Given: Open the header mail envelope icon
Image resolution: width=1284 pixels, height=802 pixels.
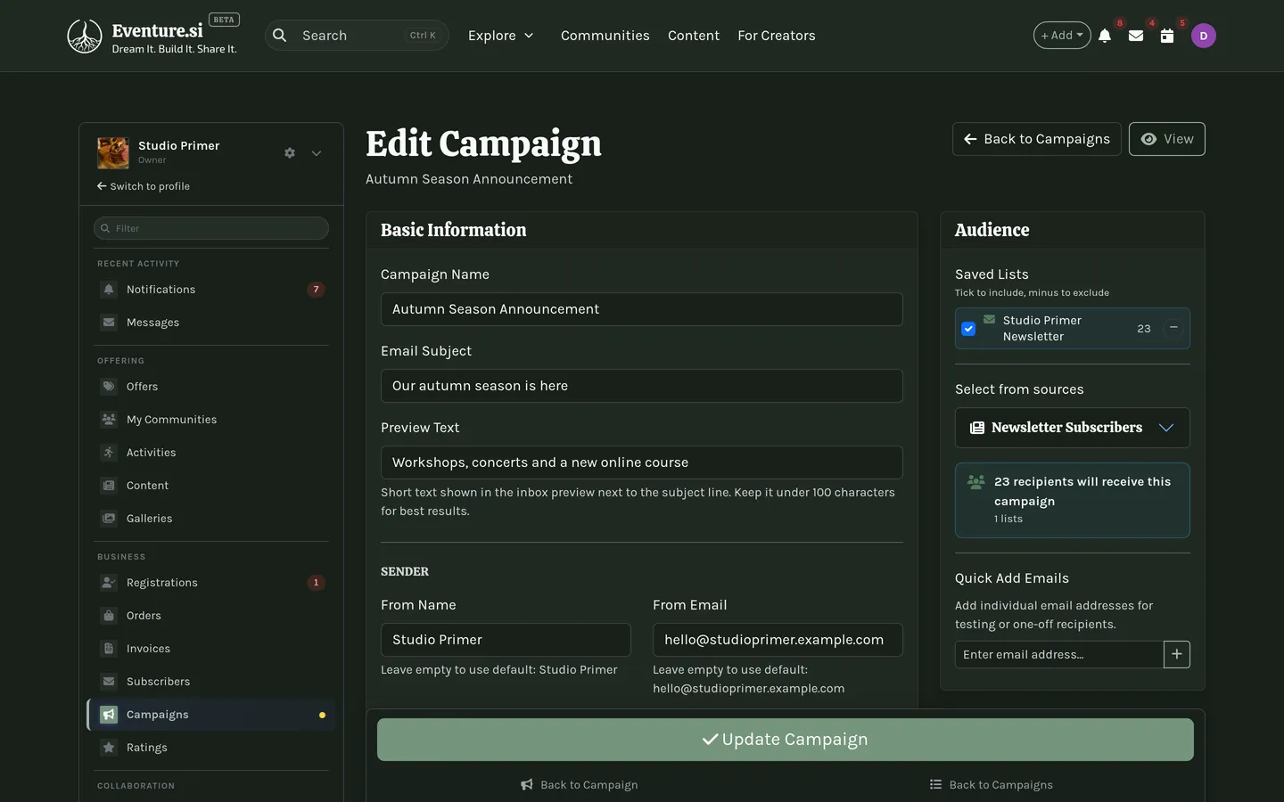Looking at the screenshot, I should [1136, 36].
